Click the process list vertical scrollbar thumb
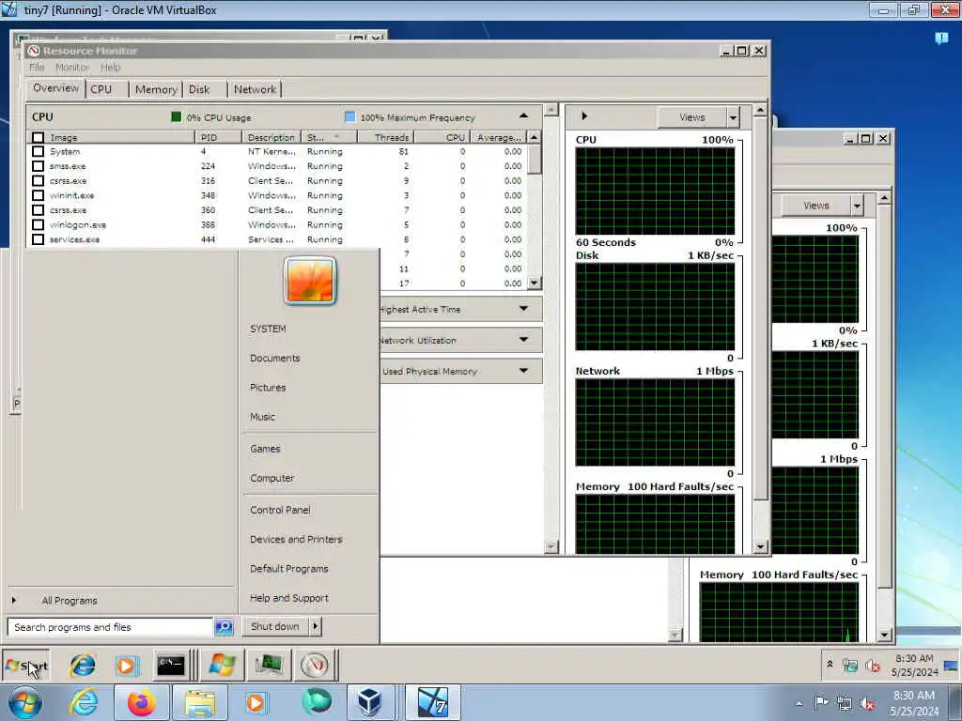Viewport: 962px width, 721px height. click(x=535, y=160)
